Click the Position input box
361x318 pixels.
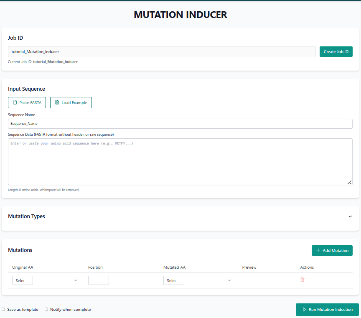coord(98,280)
